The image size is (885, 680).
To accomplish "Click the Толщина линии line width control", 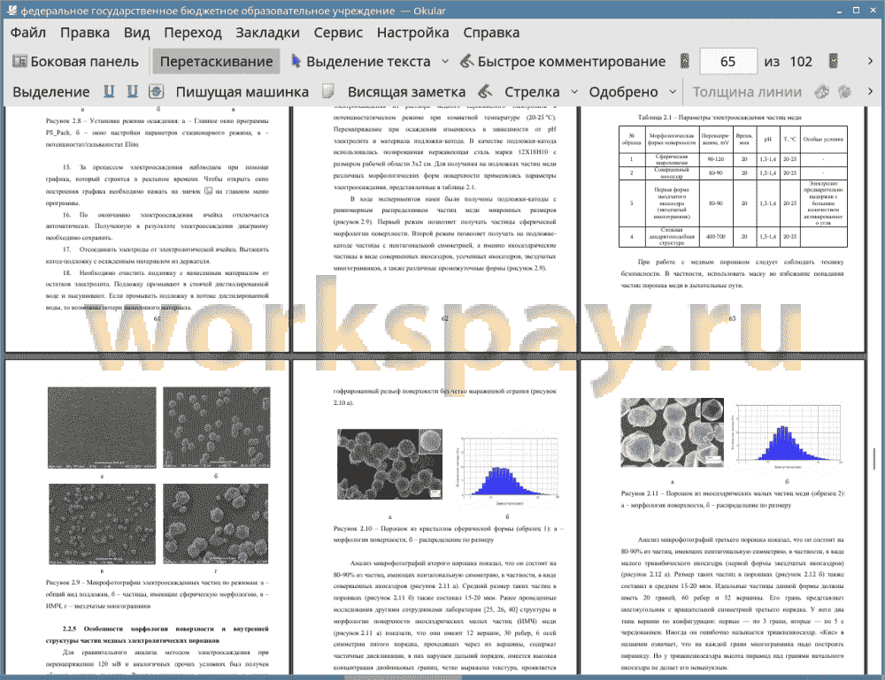I will 747,92.
